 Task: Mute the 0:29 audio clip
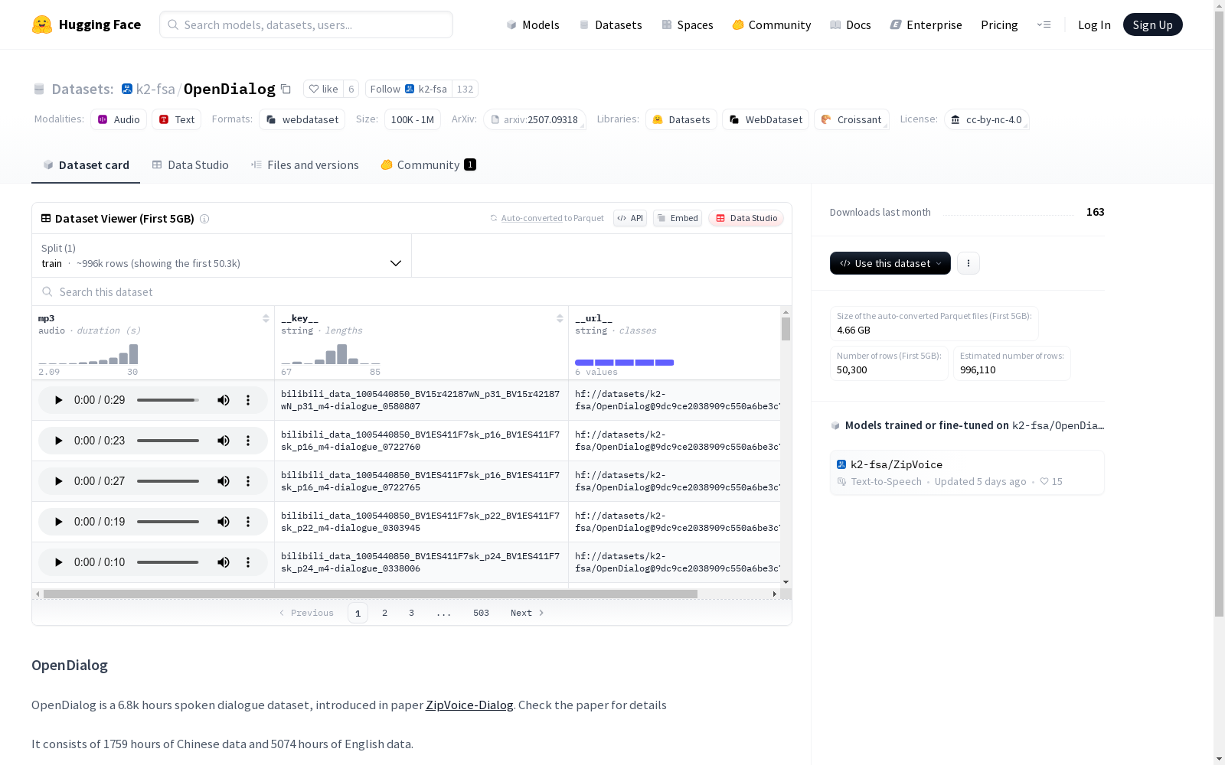[224, 400]
